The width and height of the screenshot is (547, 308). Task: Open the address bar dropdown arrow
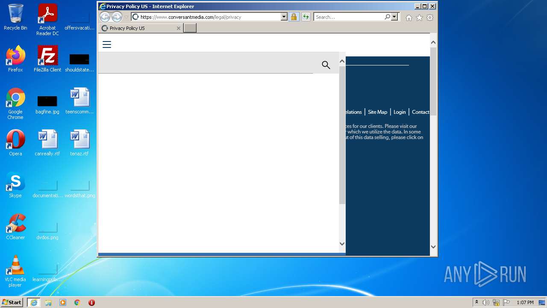pos(284,17)
